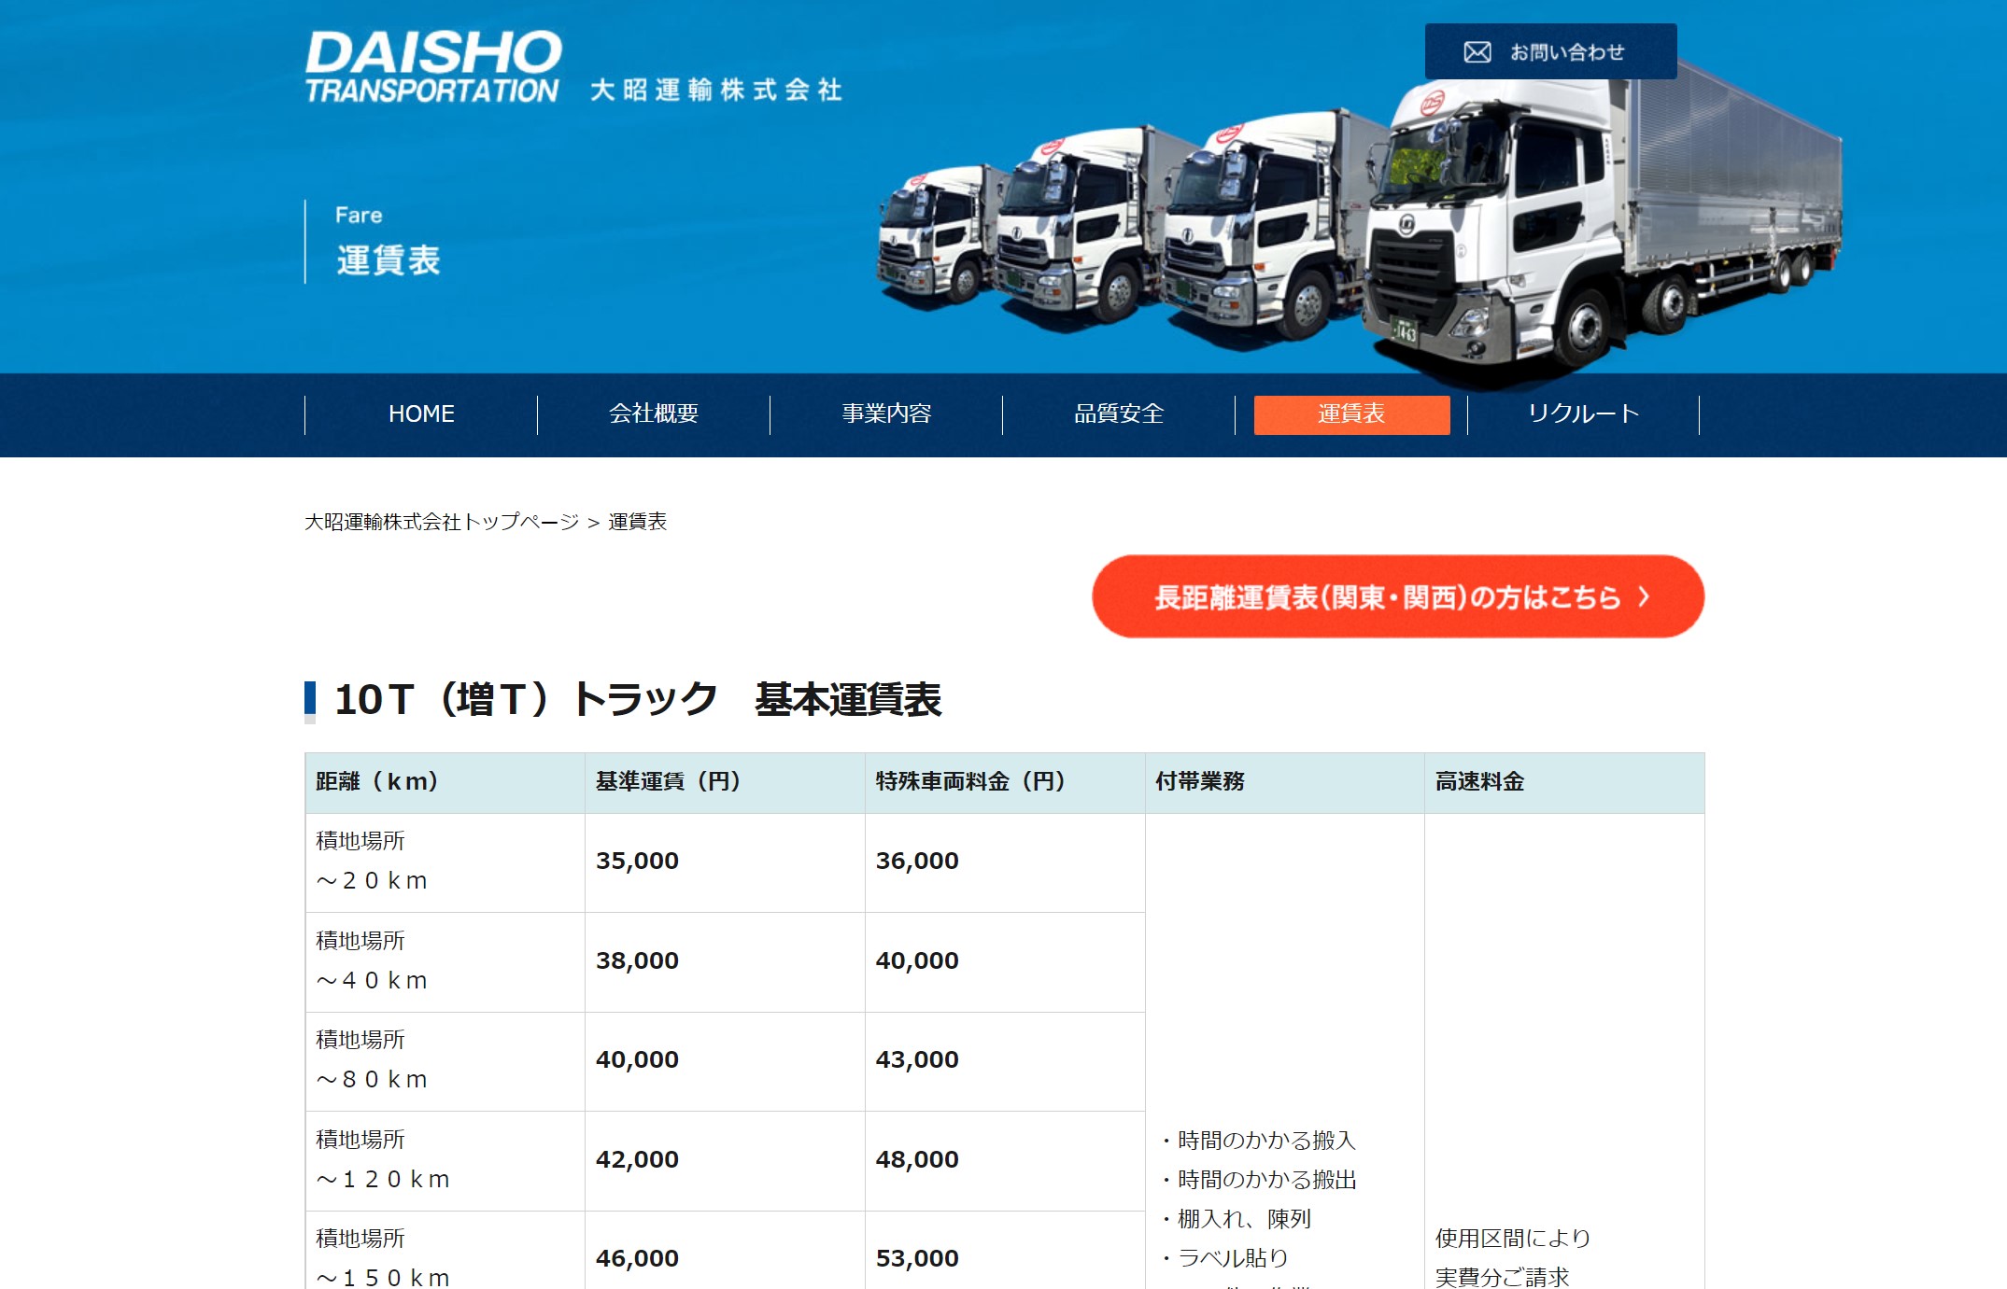2007x1289 pixels.
Task: Open the 品質安全 menu item
Action: [1119, 414]
